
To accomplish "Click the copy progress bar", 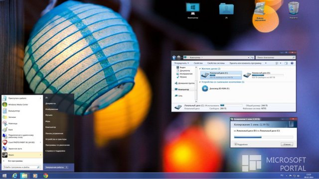I will [x=264, y=137].
